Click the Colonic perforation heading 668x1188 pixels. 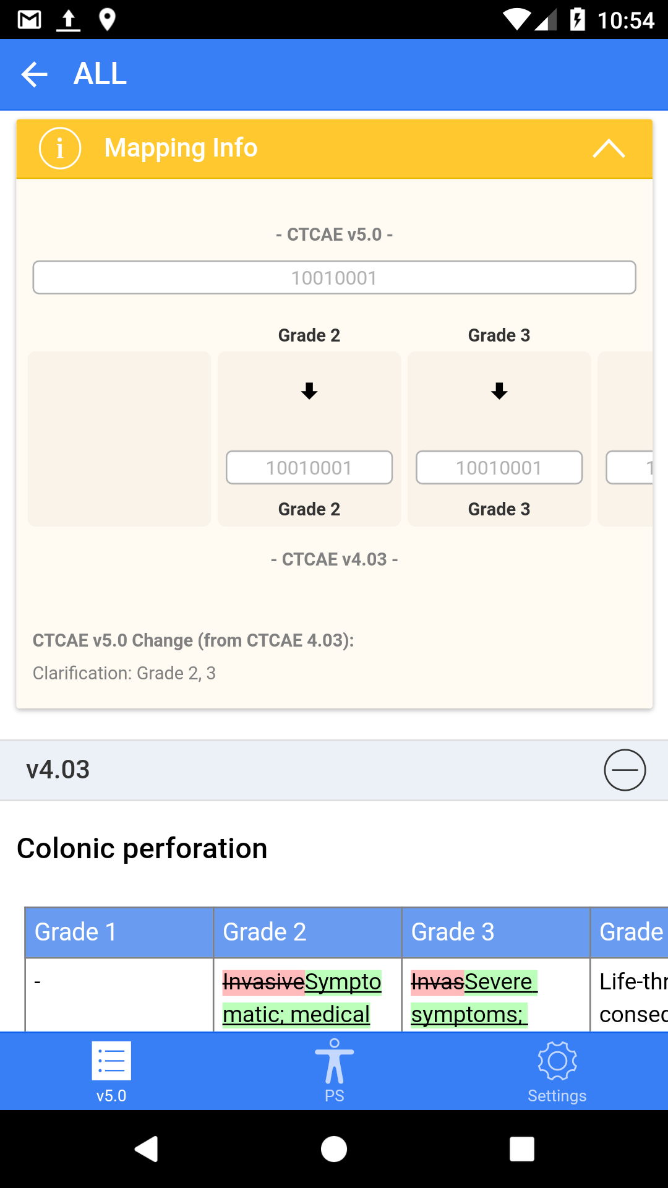point(142,848)
